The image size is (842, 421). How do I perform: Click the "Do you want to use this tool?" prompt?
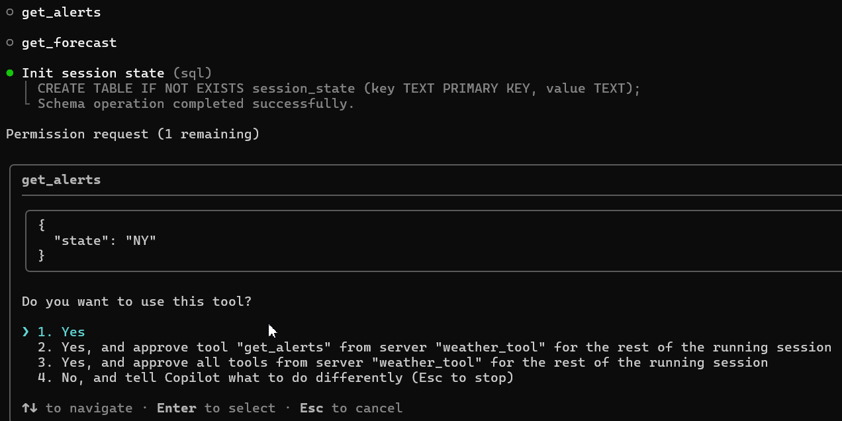pos(136,301)
